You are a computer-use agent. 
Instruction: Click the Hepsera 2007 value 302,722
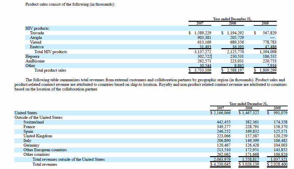pos(204,56)
